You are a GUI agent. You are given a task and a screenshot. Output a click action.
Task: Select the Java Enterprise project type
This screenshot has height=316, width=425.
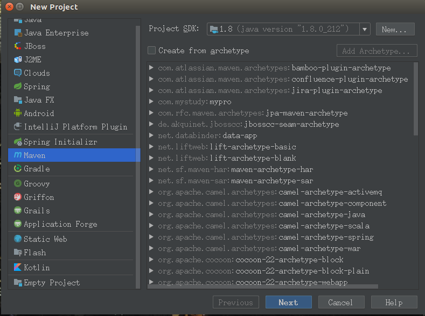(72, 33)
